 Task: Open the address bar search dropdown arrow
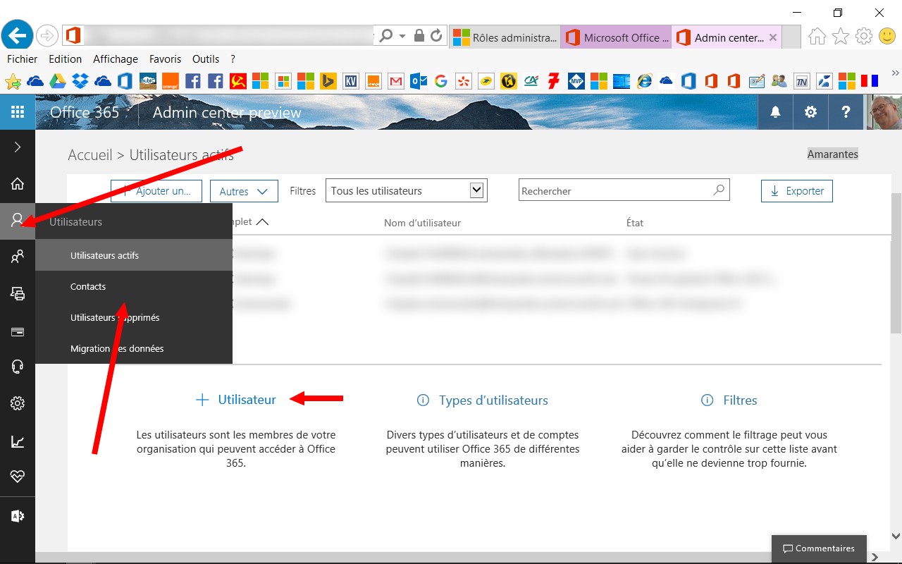(x=402, y=36)
